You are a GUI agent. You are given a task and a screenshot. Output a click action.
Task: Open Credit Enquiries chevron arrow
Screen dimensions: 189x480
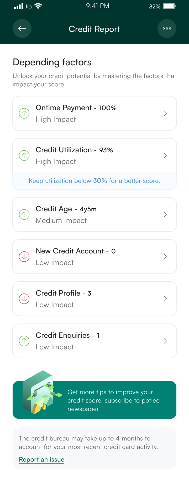[165, 341]
